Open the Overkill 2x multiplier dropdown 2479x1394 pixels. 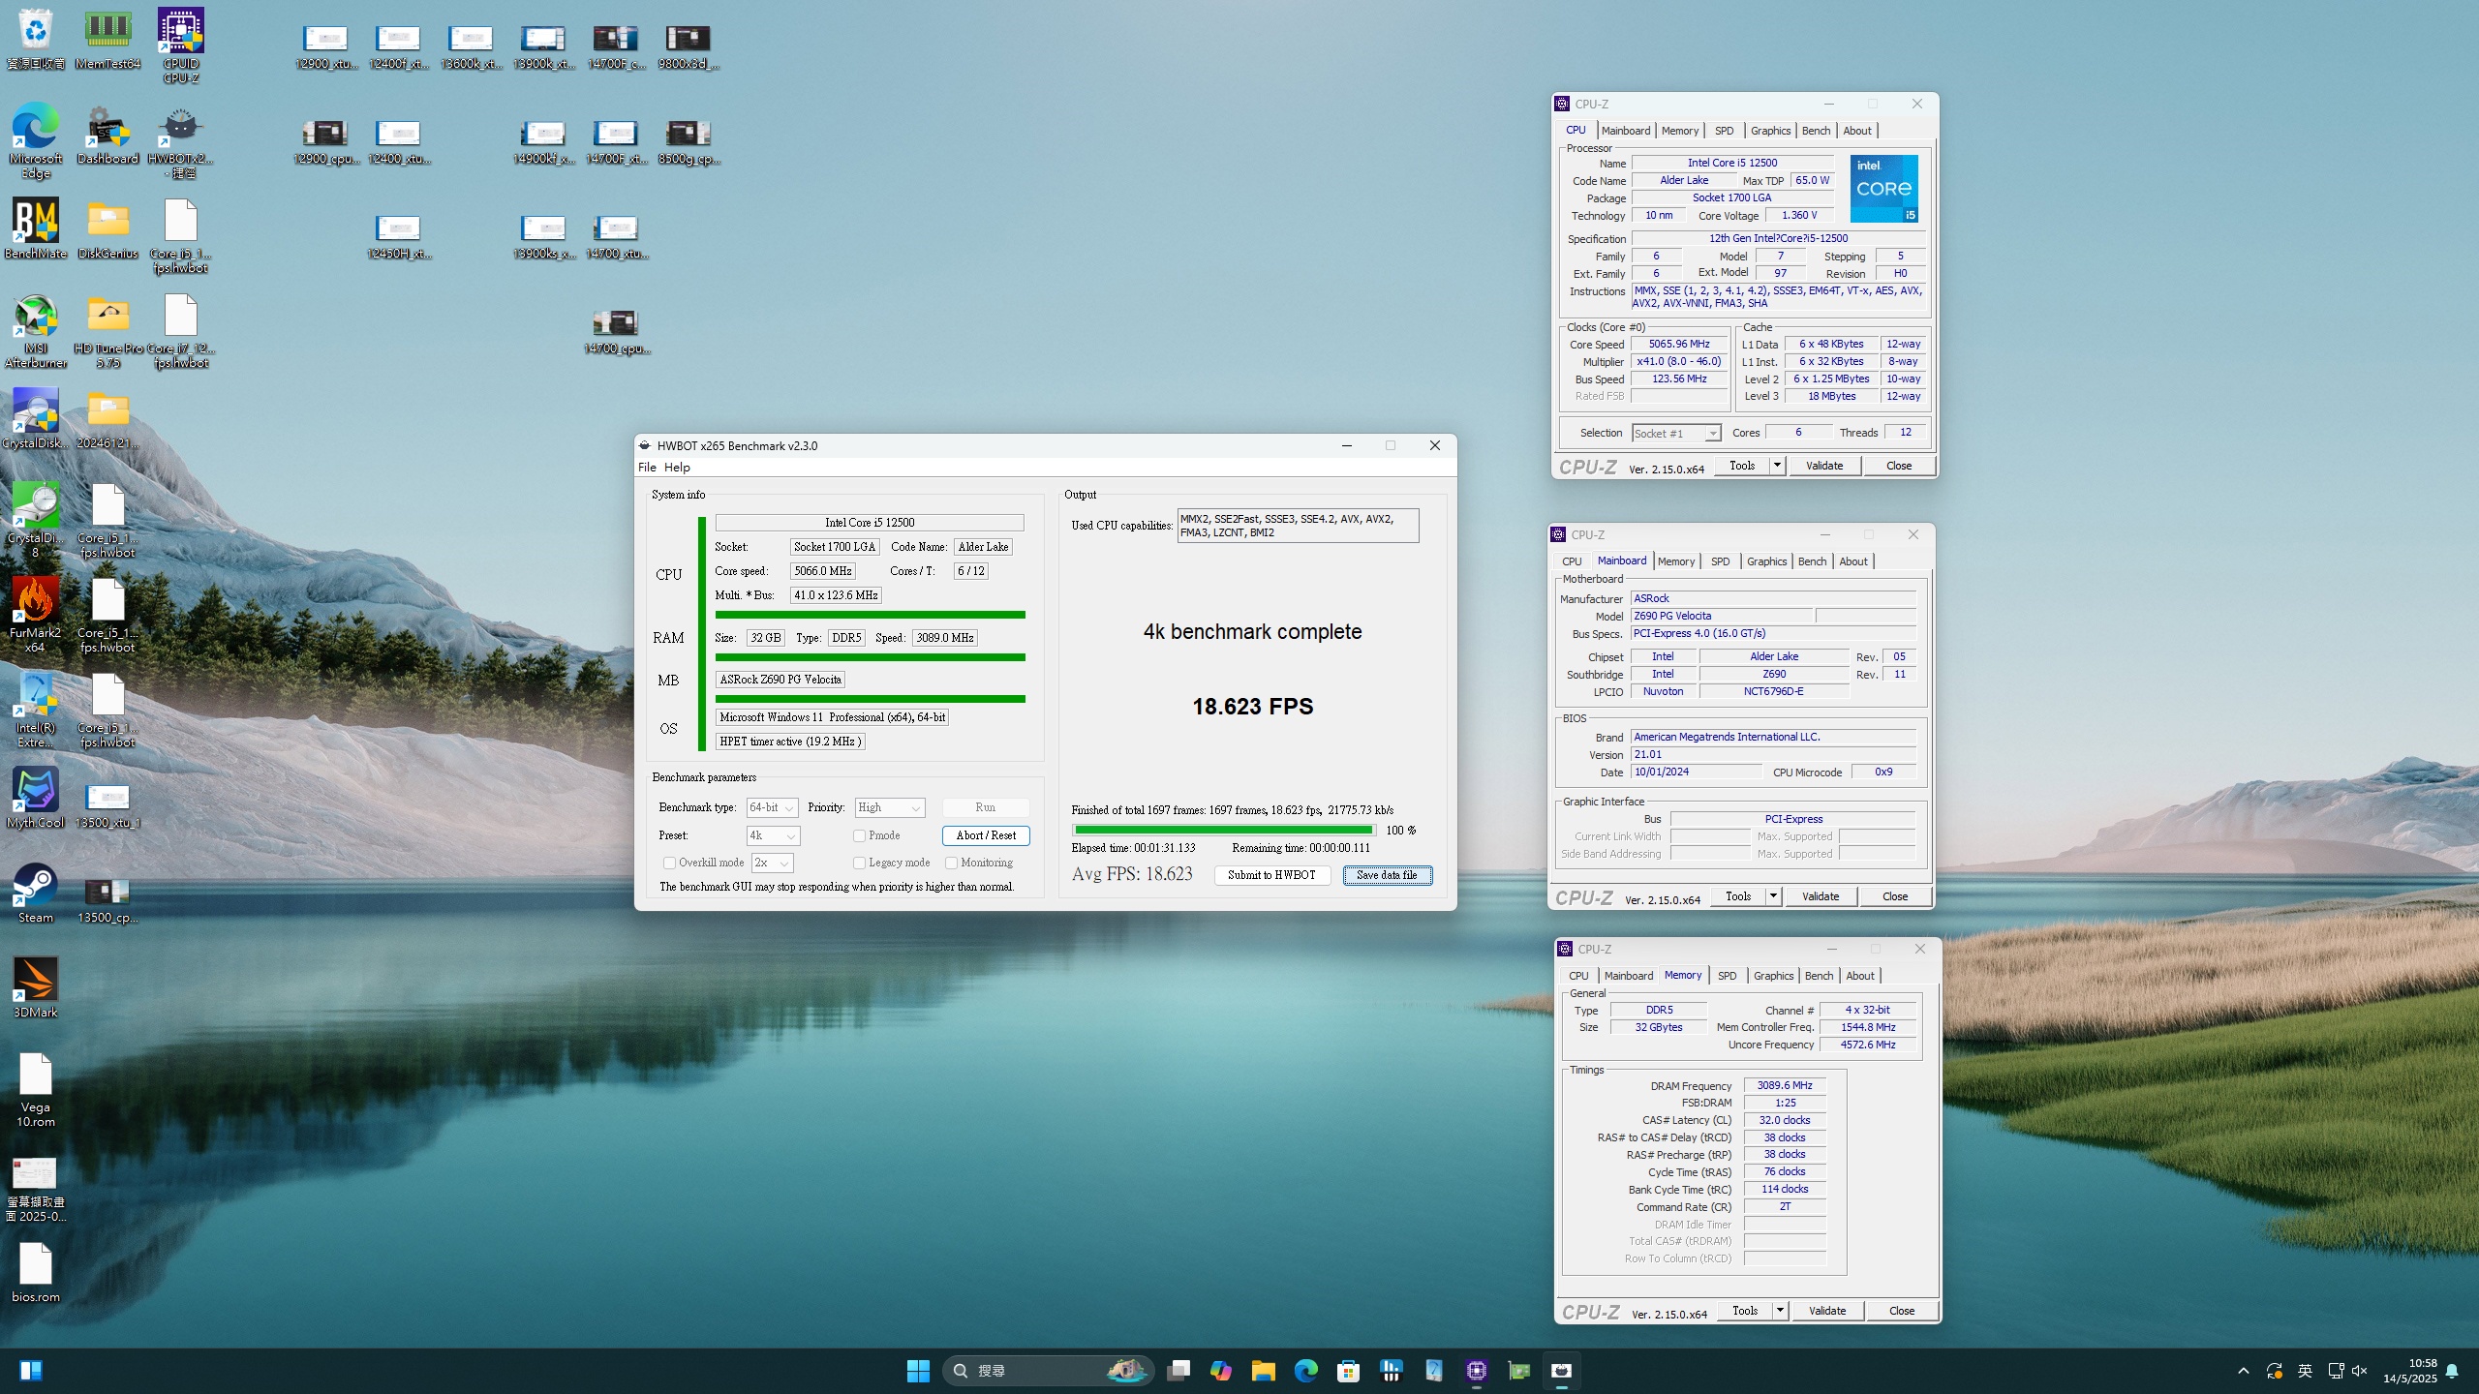tap(772, 863)
